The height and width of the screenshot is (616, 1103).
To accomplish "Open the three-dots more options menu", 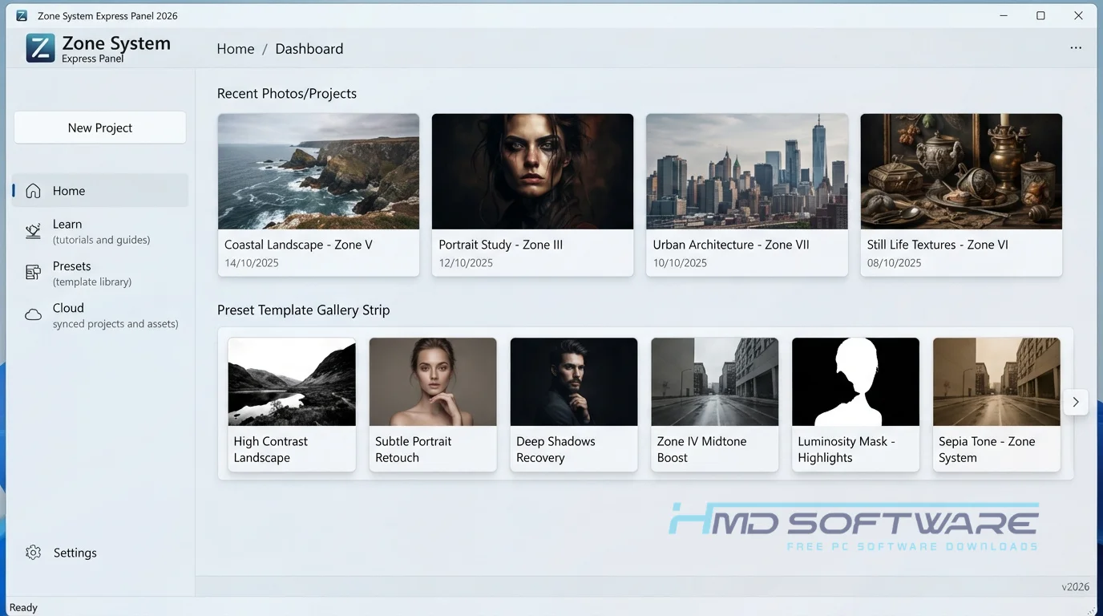I will point(1076,48).
